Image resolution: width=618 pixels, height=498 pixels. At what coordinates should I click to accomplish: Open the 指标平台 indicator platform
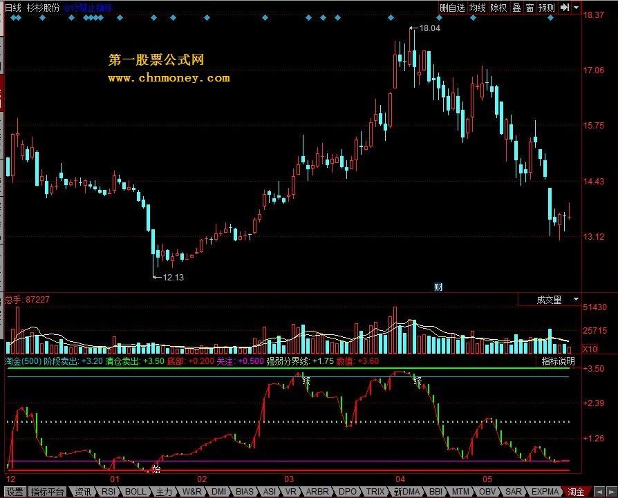click(x=47, y=492)
